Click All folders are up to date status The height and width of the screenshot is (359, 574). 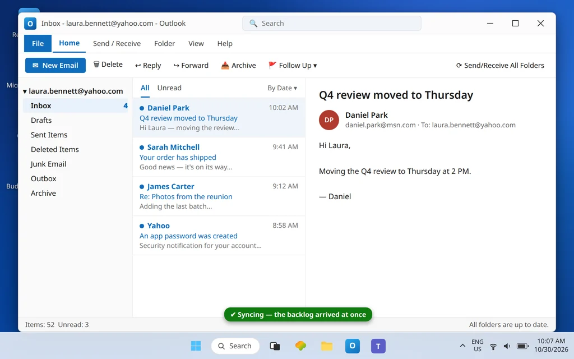coord(509,325)
